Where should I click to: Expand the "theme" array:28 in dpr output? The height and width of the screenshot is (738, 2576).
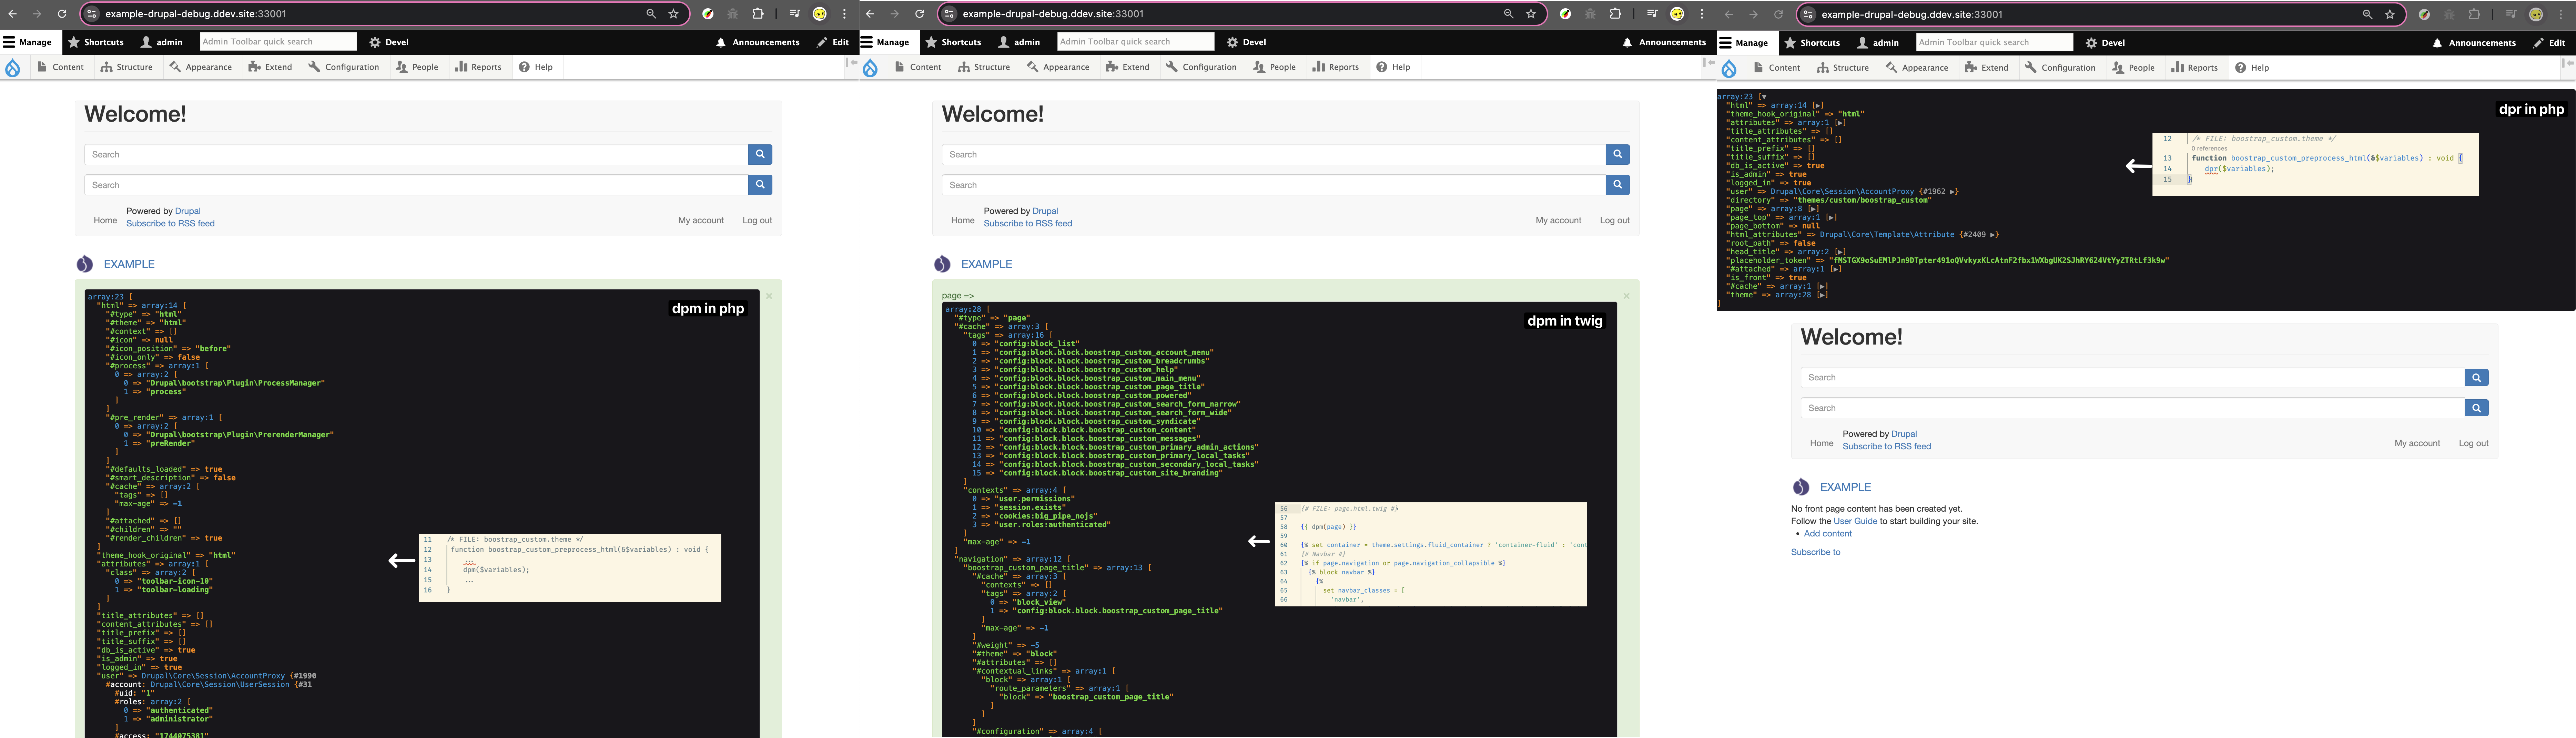tap(1822, 295)
